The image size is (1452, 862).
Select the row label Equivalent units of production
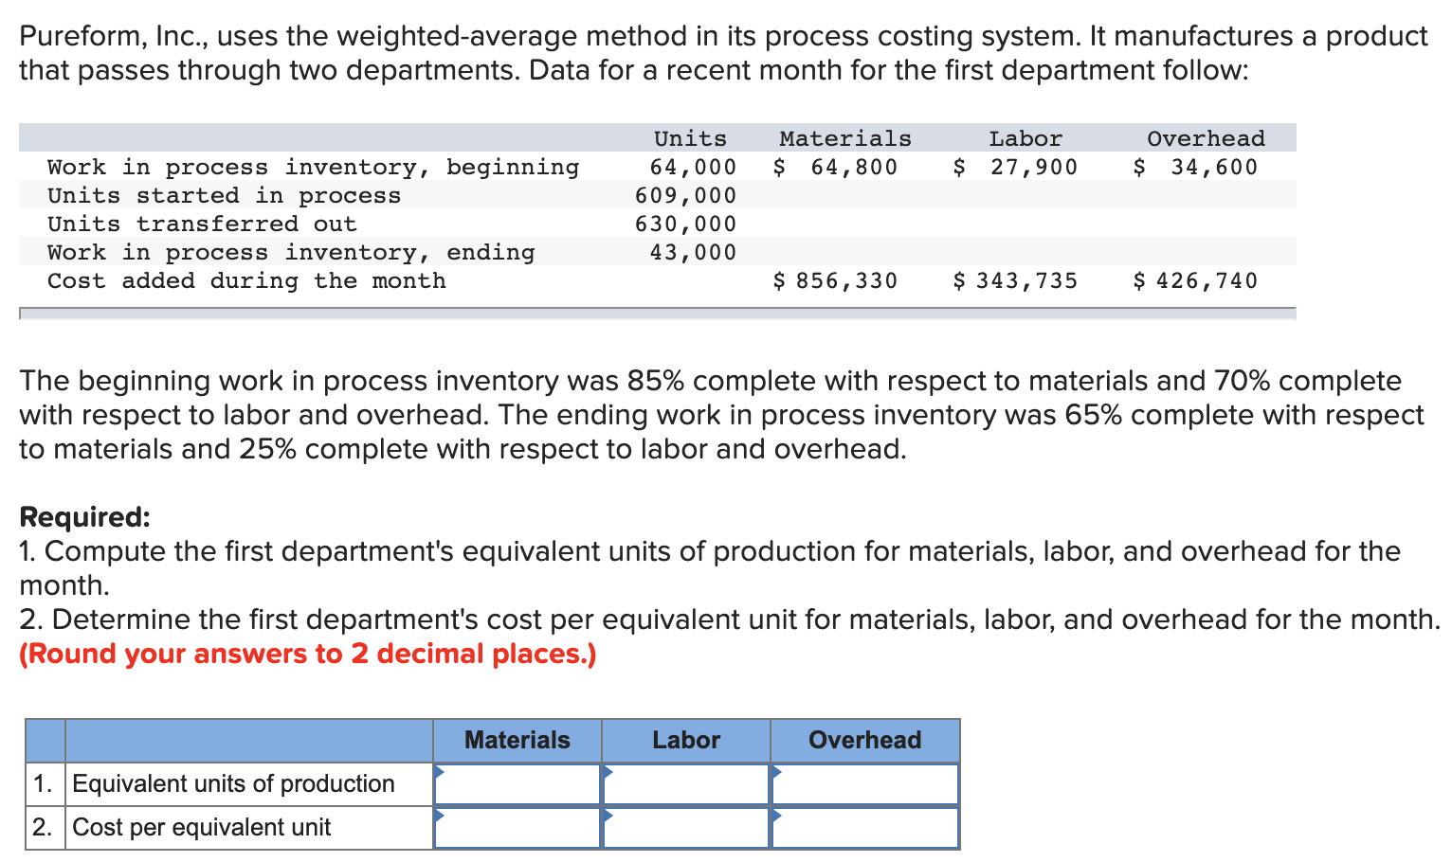233,783
